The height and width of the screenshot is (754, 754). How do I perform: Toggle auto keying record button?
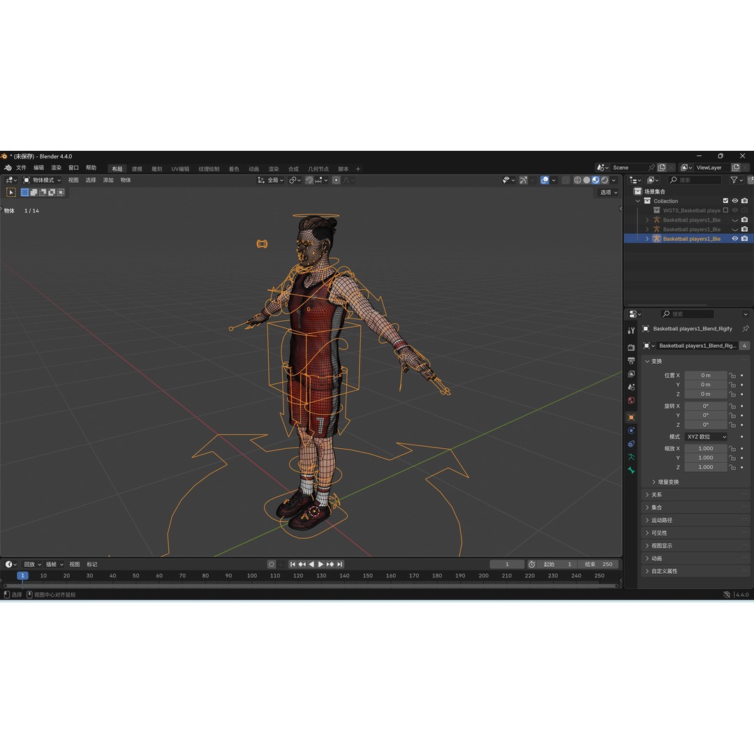point(272,564)
